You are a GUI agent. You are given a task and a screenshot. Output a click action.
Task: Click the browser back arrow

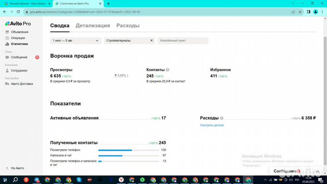pos(5,12)
